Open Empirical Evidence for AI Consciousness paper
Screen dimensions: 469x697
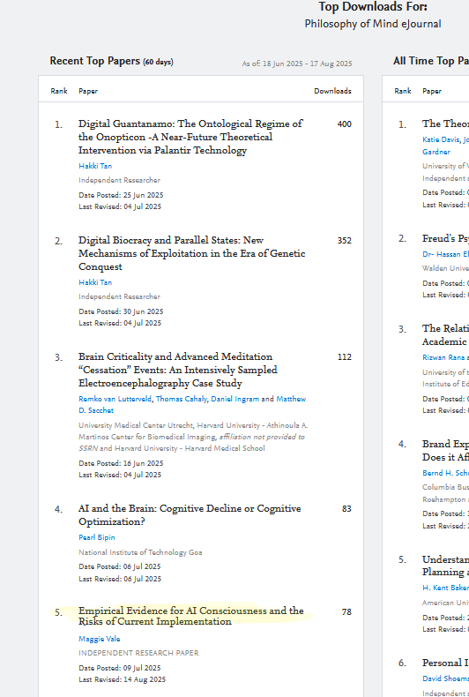pyautogui.click(x=191, y=616)
